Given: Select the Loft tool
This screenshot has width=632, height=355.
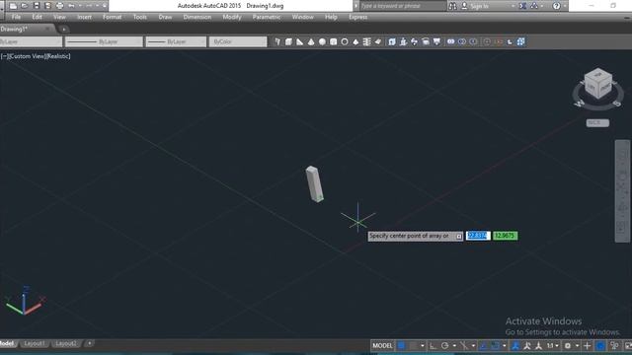Looking at the screenshot, I should (x=436, y=41).
